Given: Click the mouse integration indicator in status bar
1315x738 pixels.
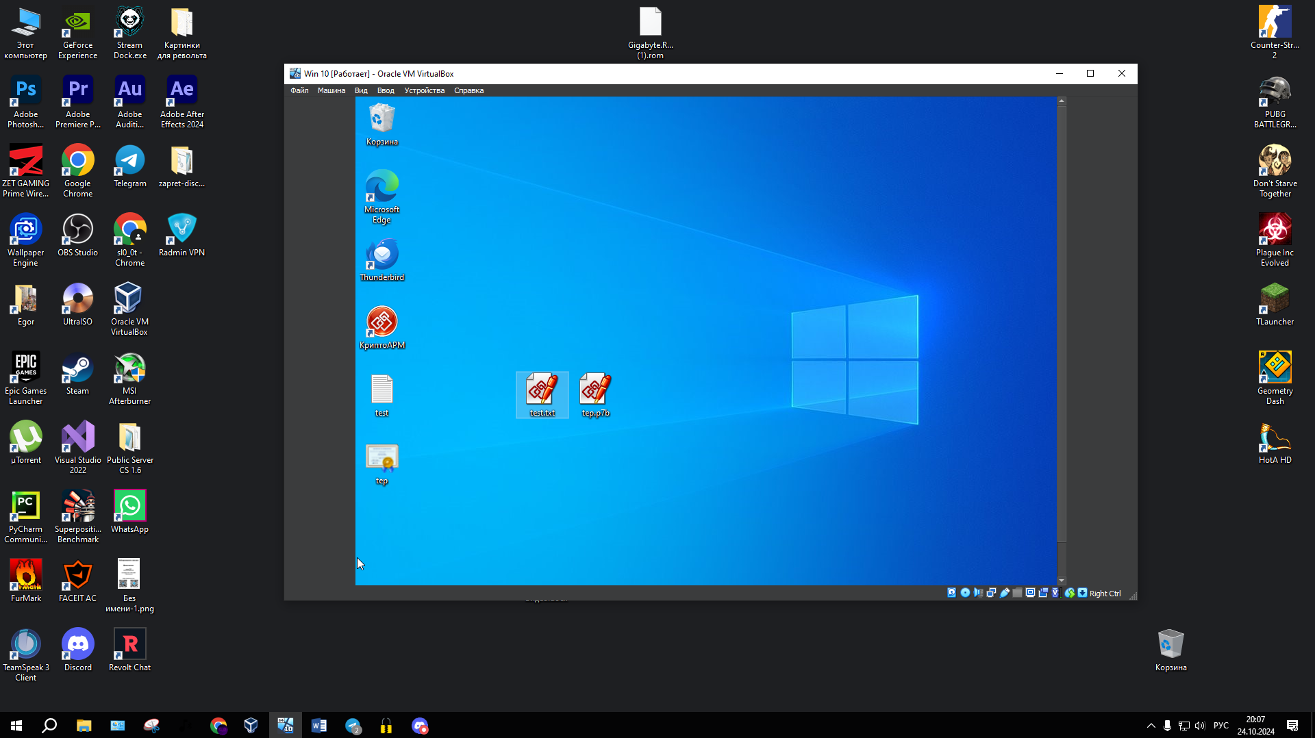Looking at the screenshot, I should click(x=1070, y=593).
